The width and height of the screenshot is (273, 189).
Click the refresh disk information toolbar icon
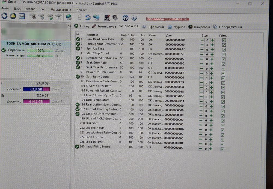[4, 16]
